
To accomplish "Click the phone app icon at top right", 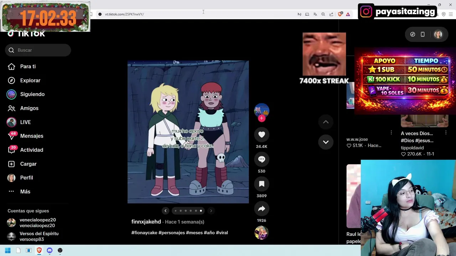I will (x=423, y=34).
